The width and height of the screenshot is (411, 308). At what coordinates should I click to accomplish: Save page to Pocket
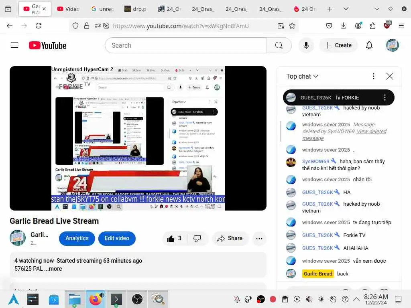329,26
